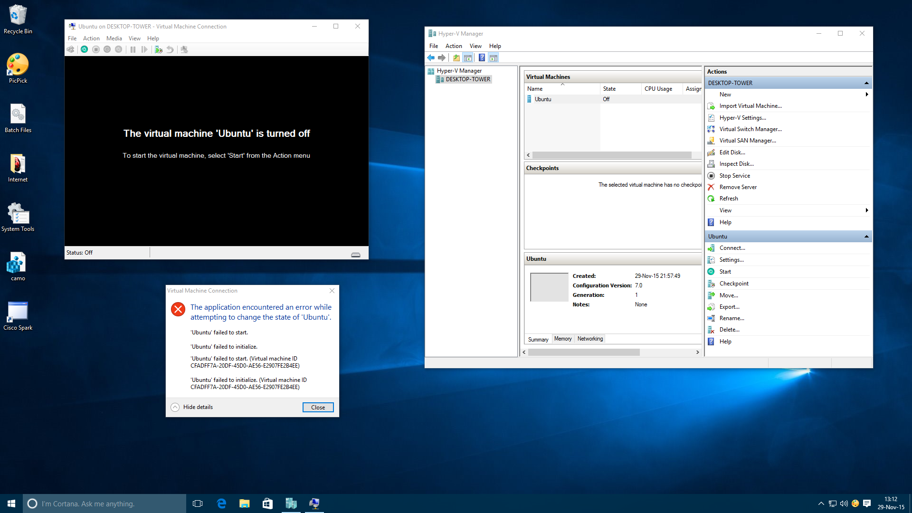
Task: Click Start under Ubuntu actions
Action: pyautogui.click(x=725, y=272)
